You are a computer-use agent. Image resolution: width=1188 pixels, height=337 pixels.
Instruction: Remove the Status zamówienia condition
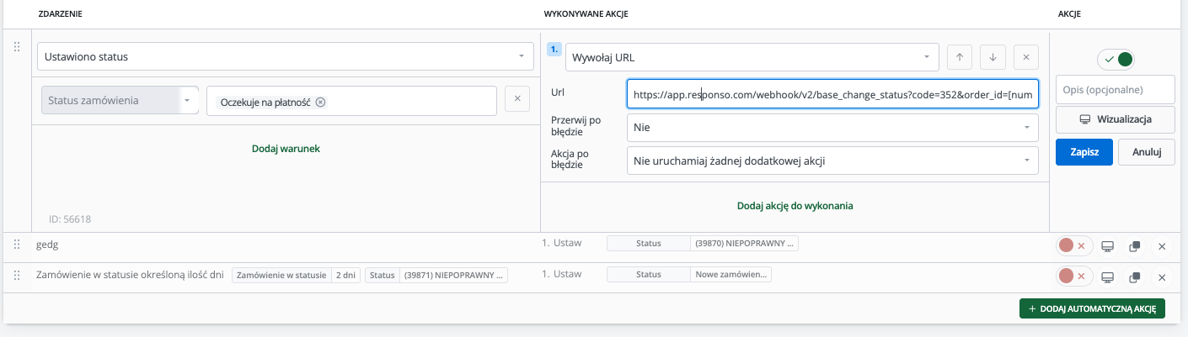[517, 99]
